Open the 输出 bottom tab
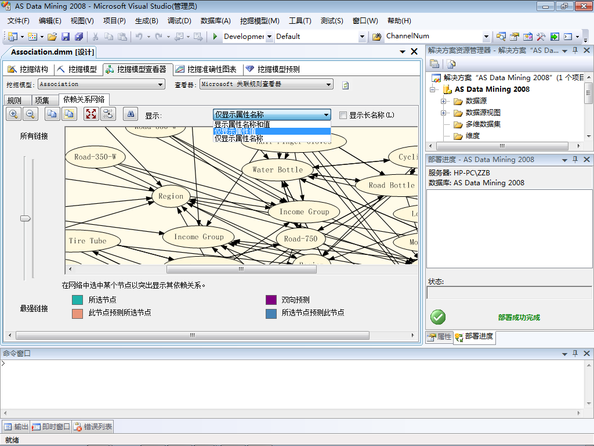 coord(16,427)
